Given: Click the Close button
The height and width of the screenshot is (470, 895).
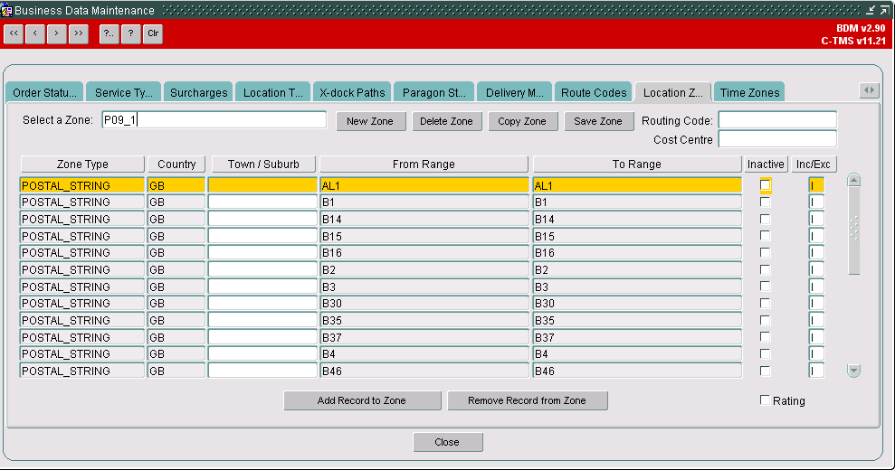Looking at the screenshot, I should [x=447, y=442].
